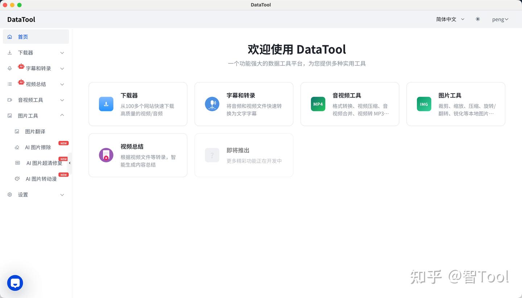The image size is (522, 298).
Task: Collapse the 图片工具 sidebar chevron
Action: pyautogui.click(x=62, y=115)
